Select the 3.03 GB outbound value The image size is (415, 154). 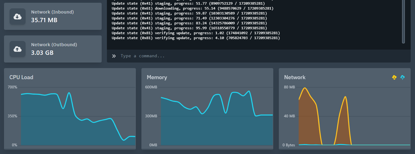click(x=42, y=53)
